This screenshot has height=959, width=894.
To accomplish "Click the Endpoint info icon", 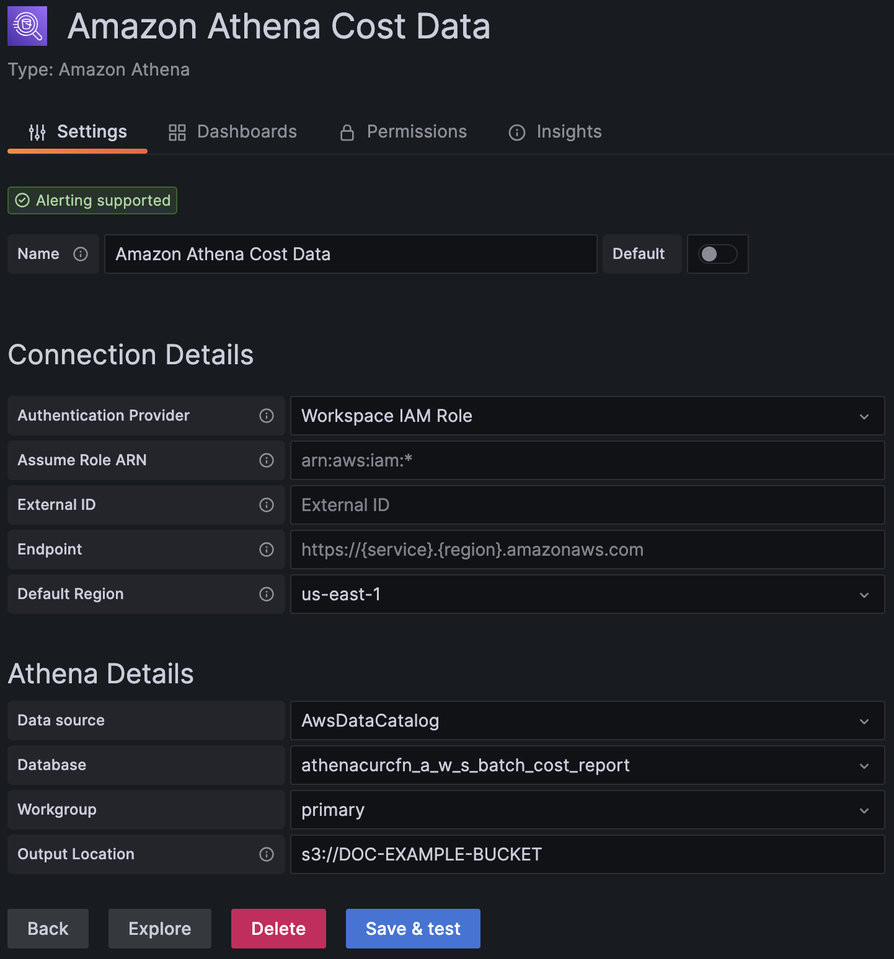I will 267,550.
